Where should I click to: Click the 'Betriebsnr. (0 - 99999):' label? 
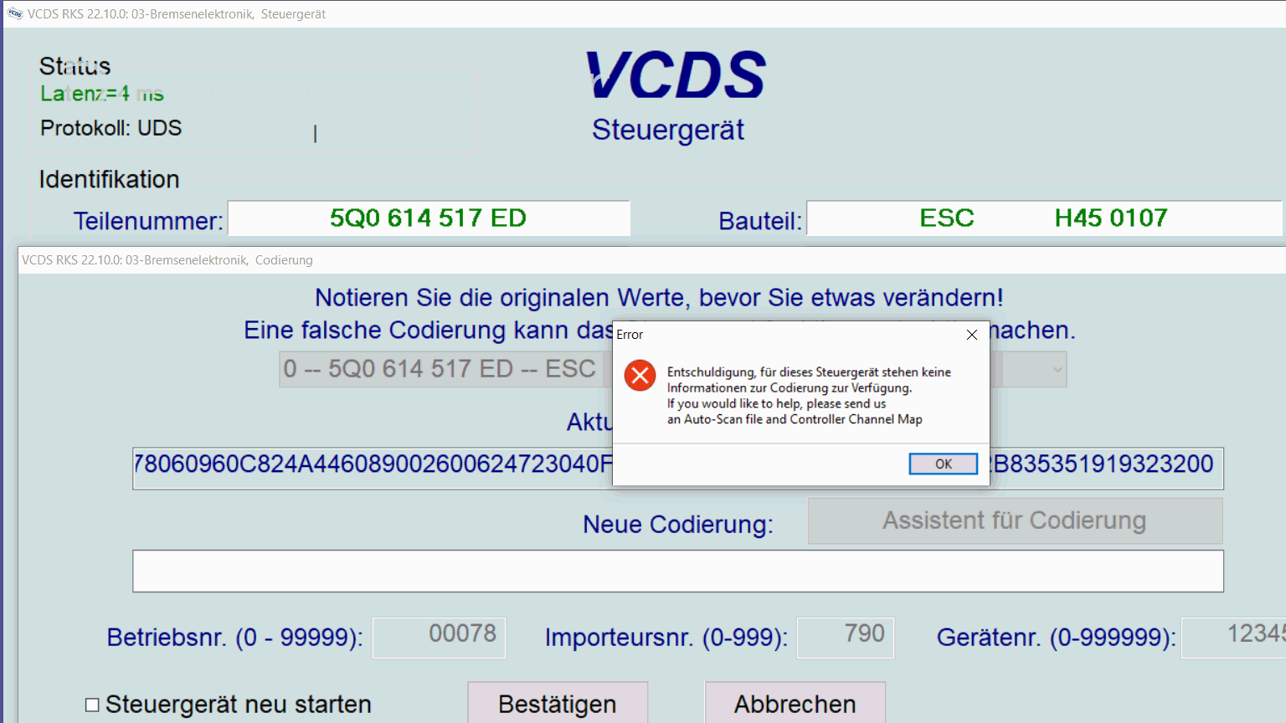click(235, 638)
